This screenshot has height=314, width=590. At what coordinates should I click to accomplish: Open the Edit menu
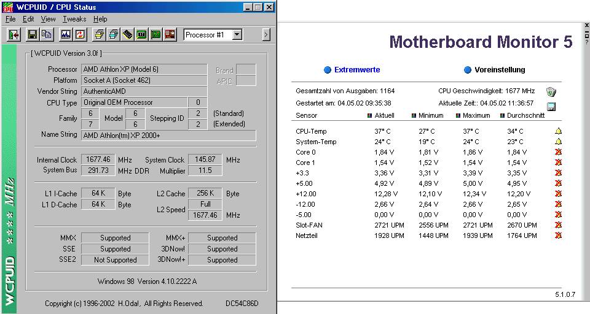click(28, 19)
